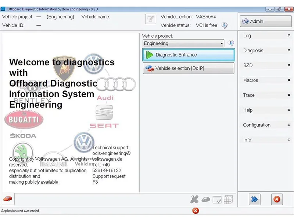Click the ODIS app icon in title bar

(3, 9)
